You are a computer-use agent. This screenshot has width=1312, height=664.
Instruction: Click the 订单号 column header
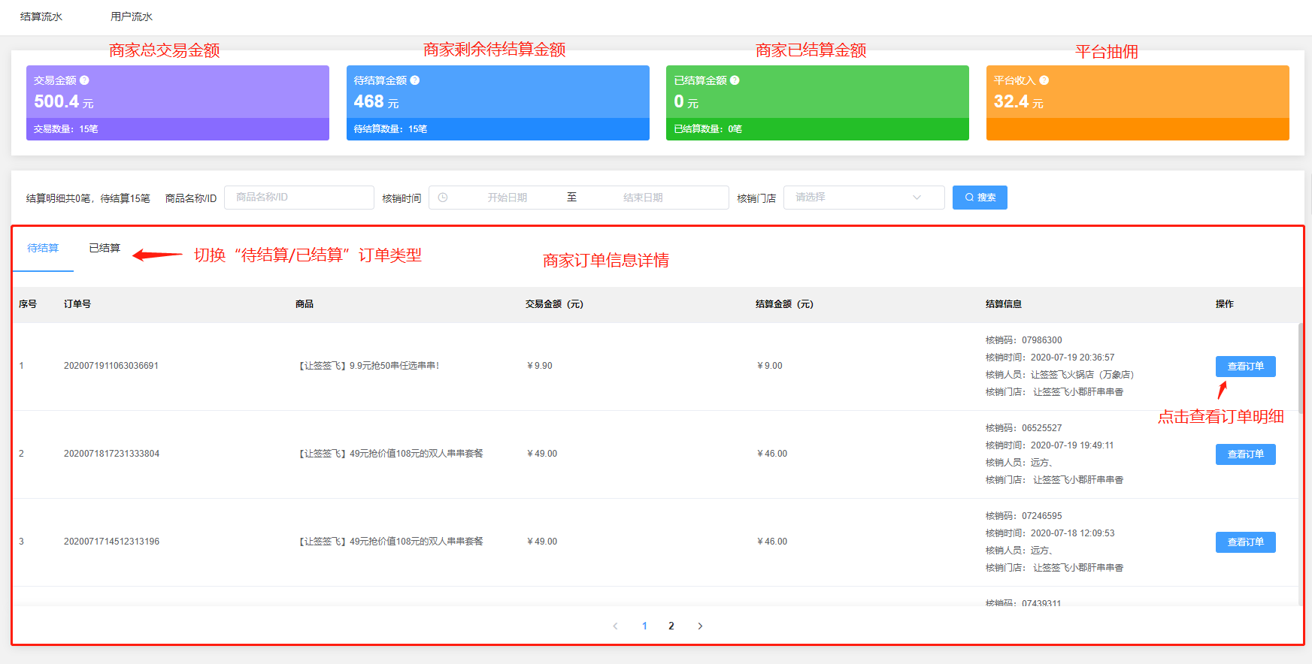click(x=77, y=304)
